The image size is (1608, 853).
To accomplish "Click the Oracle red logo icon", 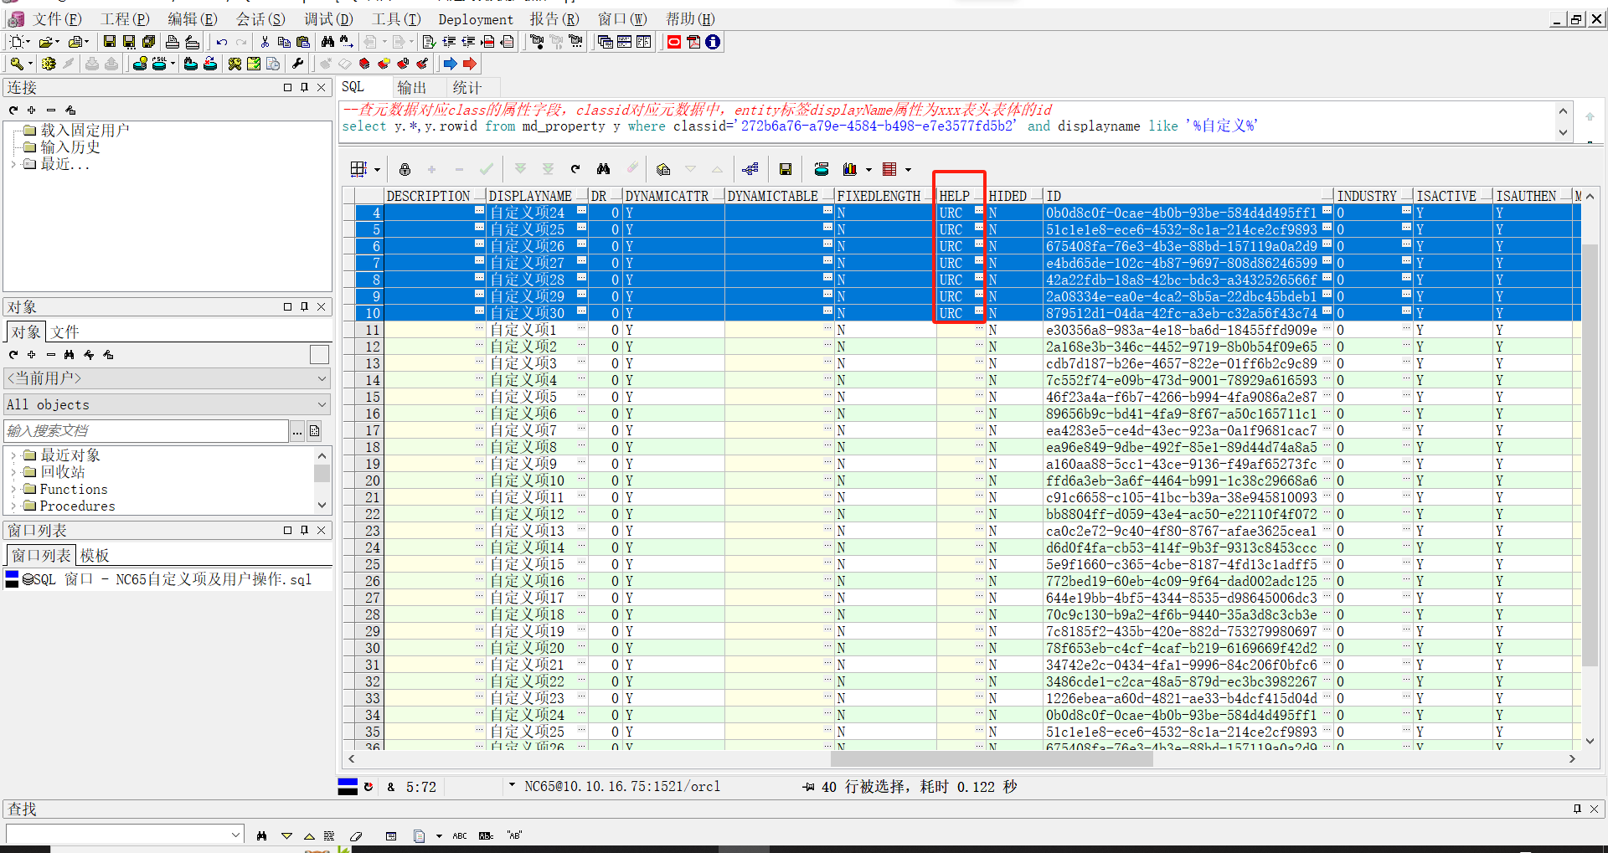I will point(674,42).
